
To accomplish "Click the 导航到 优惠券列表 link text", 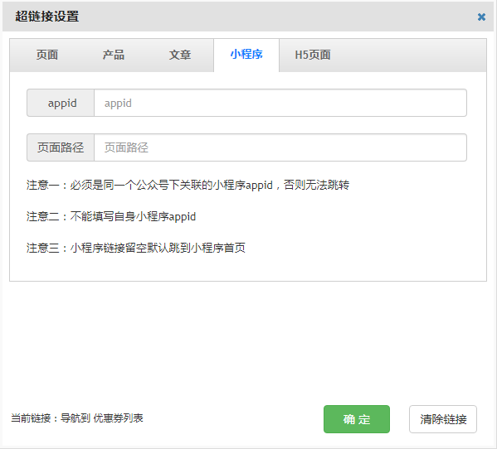I will tap(102, 418).
